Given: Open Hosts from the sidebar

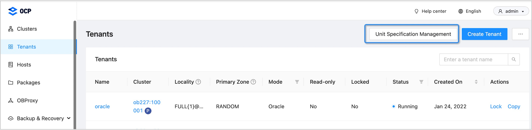Looking at the screenshot, I should [24, 65].
